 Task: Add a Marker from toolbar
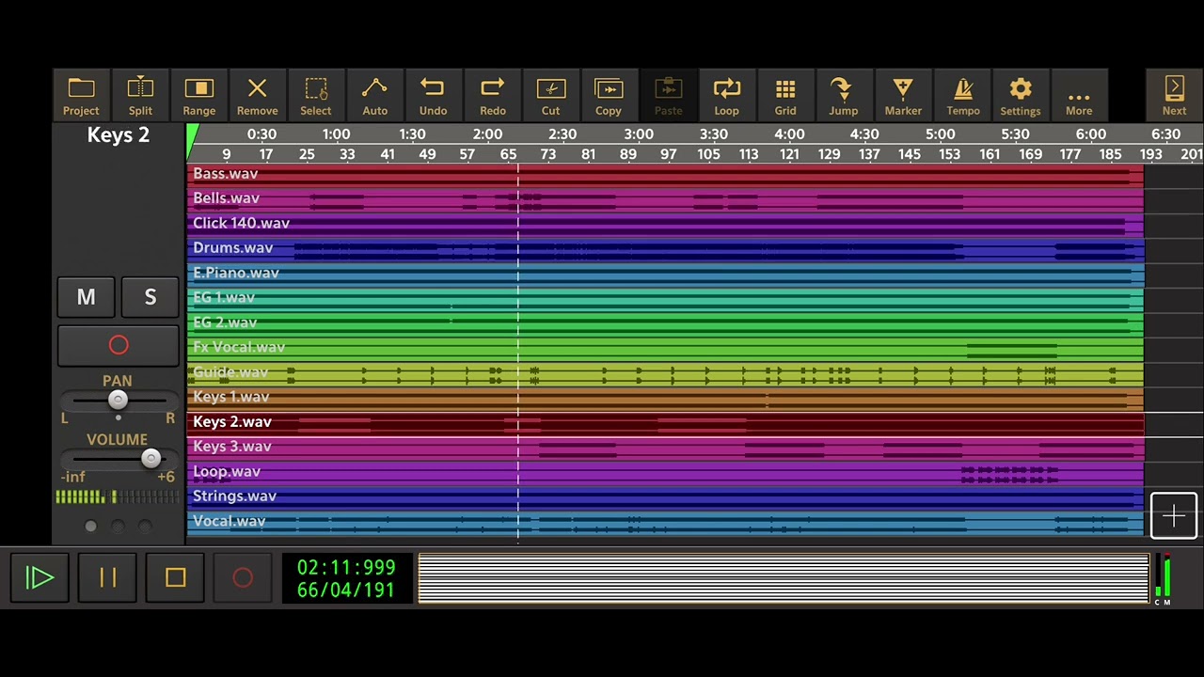tap(903, 96)
